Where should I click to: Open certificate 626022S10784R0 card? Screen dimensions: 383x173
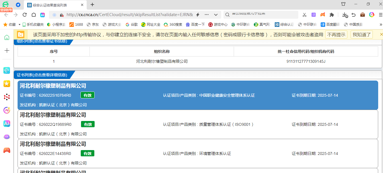198,95
